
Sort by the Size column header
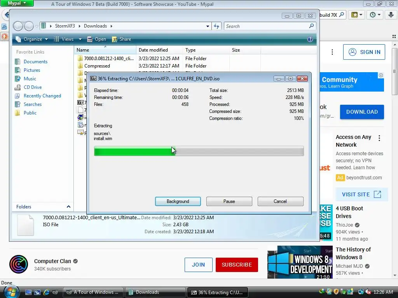click(x=245, y=50)
